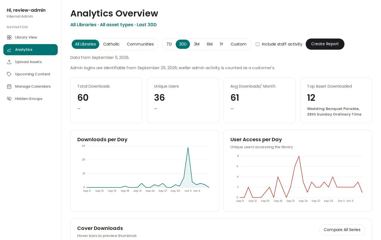381x240 pixels.
Task: Enable the Include staff activity checkbox
Action: (x=257, y=44)
